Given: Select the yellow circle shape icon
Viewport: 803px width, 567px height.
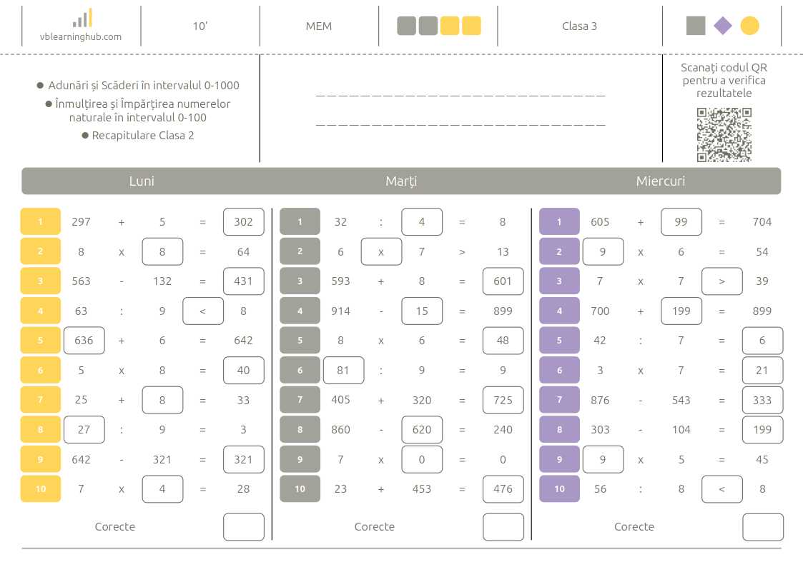Looking at the screenshot, I should tap(749, 26).
